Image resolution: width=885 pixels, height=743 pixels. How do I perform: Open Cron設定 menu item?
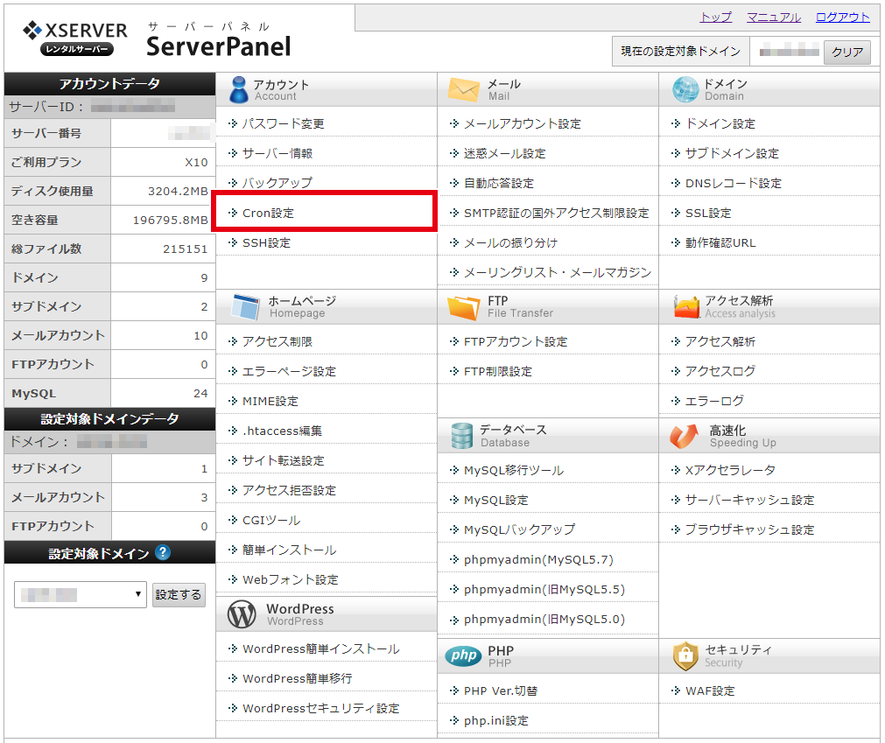(x=268, y=213)
